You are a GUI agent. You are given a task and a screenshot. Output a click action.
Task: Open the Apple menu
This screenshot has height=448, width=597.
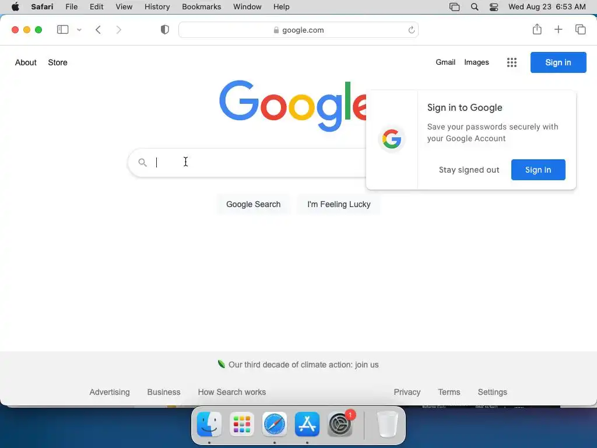pyautogui.click(x=15, y=7)
